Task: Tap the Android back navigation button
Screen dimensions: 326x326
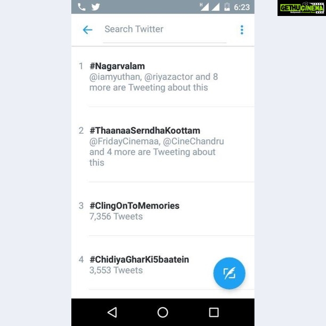Action: (x=112, y=312)
